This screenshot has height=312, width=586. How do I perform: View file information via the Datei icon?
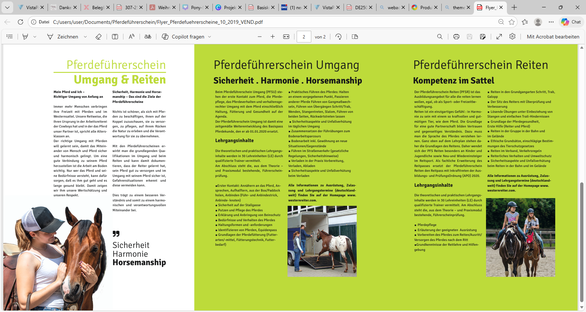[40, 22]
